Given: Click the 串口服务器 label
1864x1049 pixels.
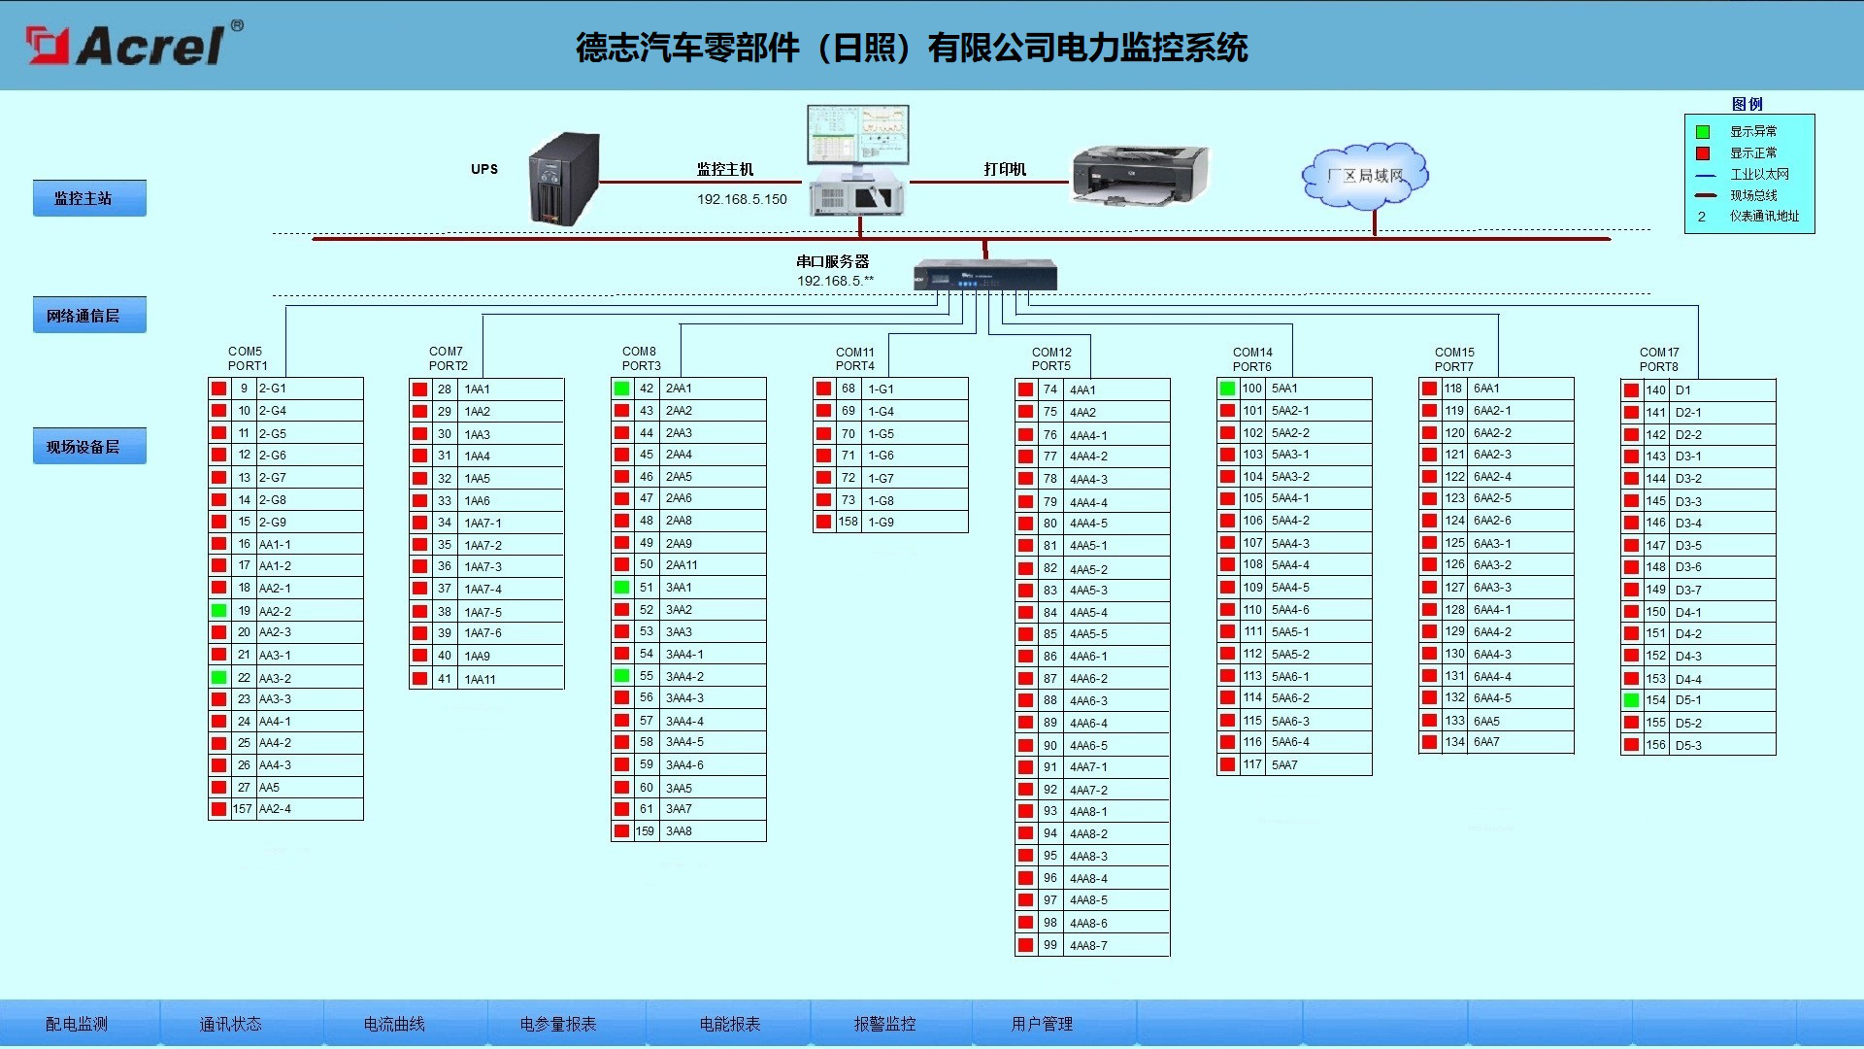Looking at the screenshot, I should click(x=833, y=261).
